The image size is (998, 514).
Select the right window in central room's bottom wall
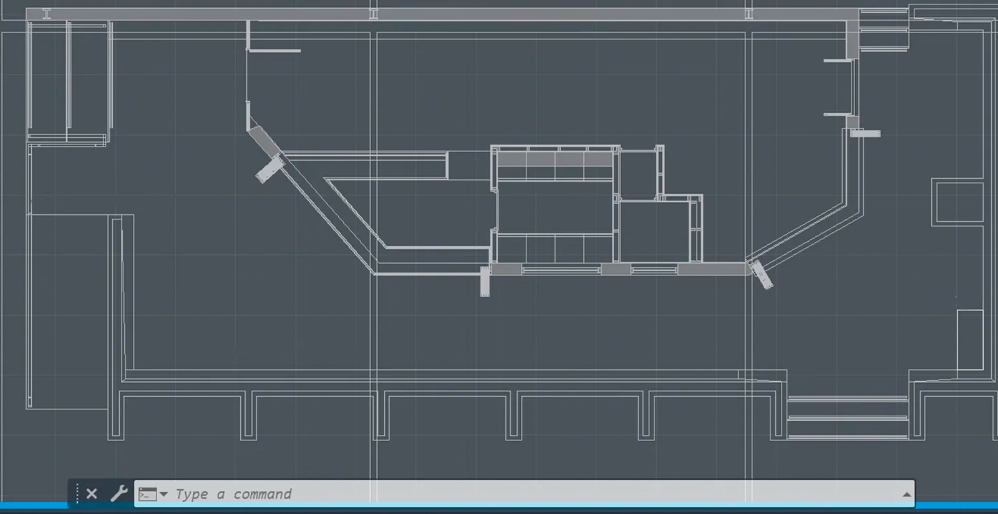[654, 270]
